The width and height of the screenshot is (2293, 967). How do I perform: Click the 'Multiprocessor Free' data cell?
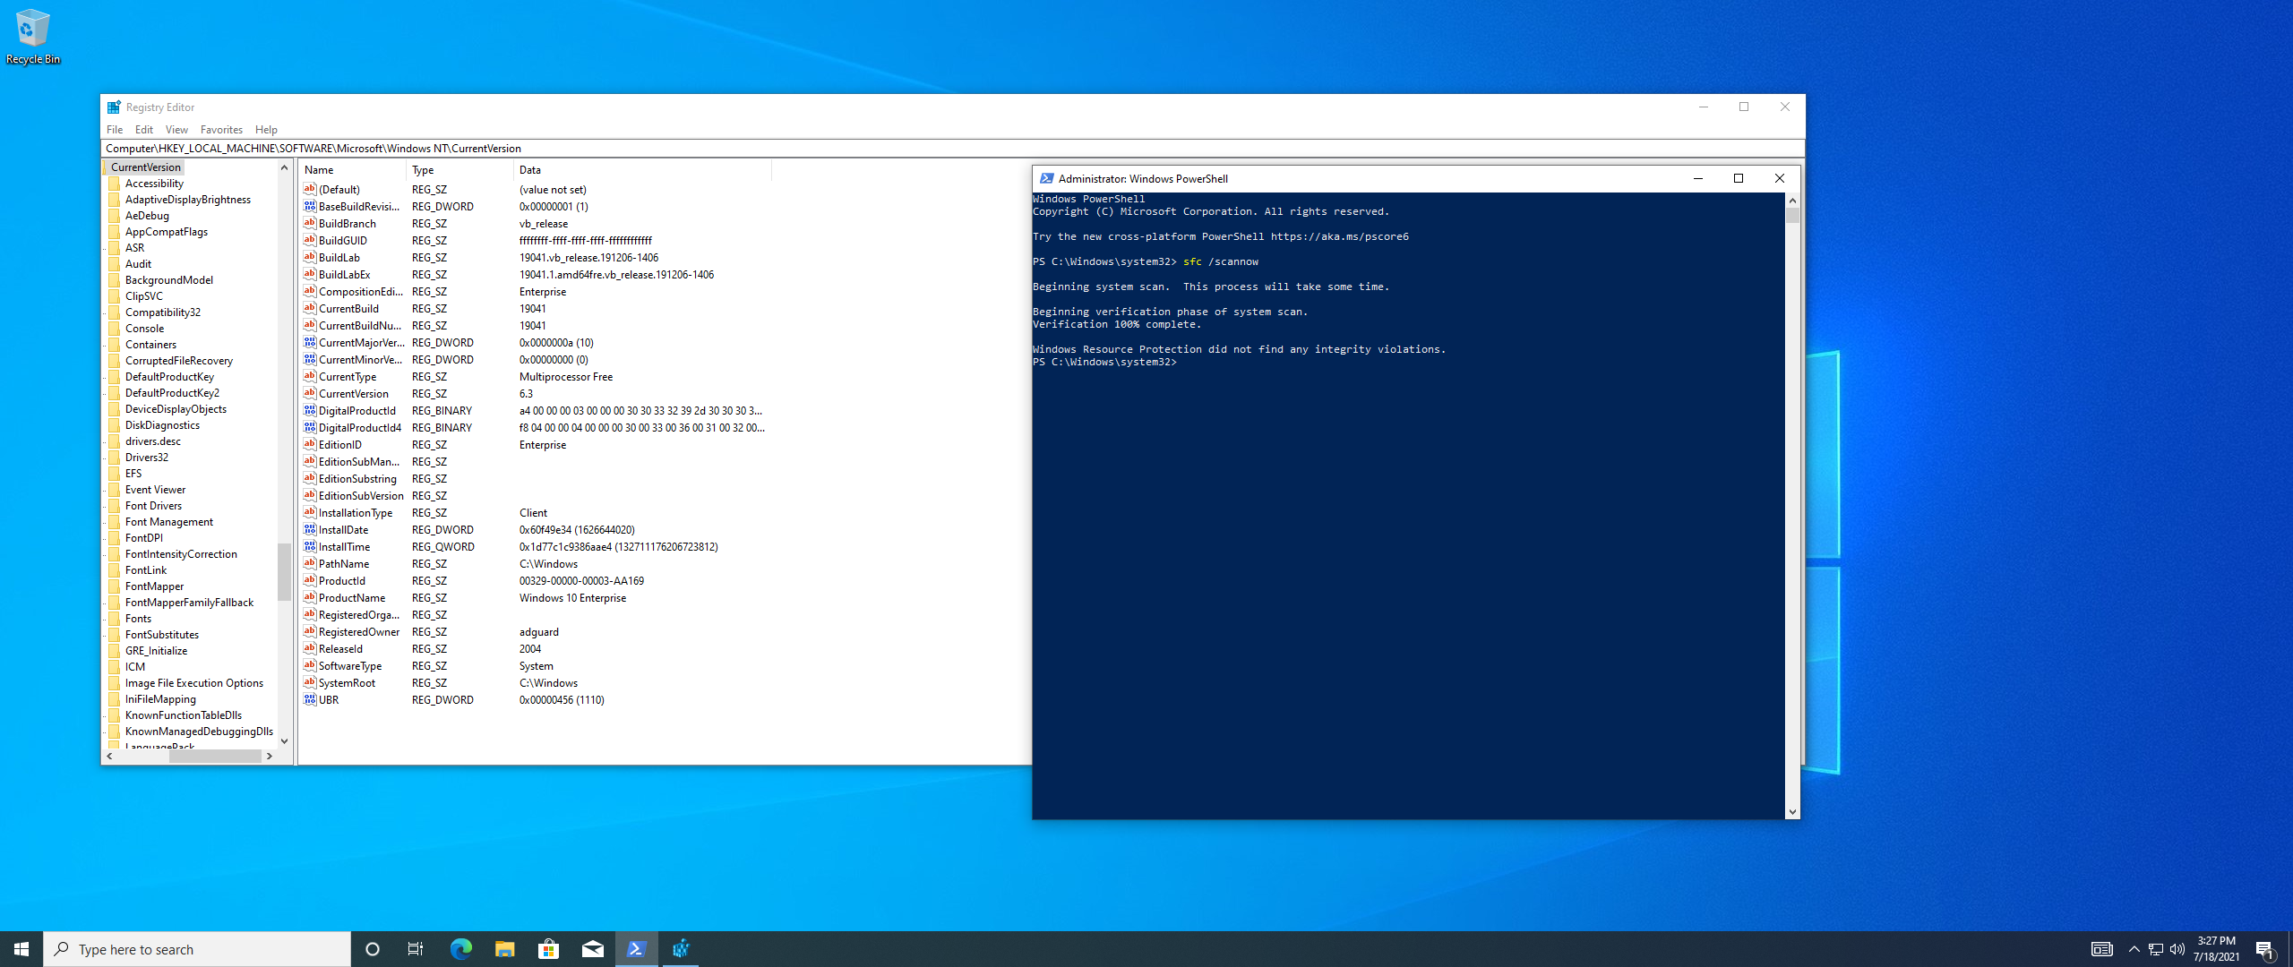[x=566, y=377]
